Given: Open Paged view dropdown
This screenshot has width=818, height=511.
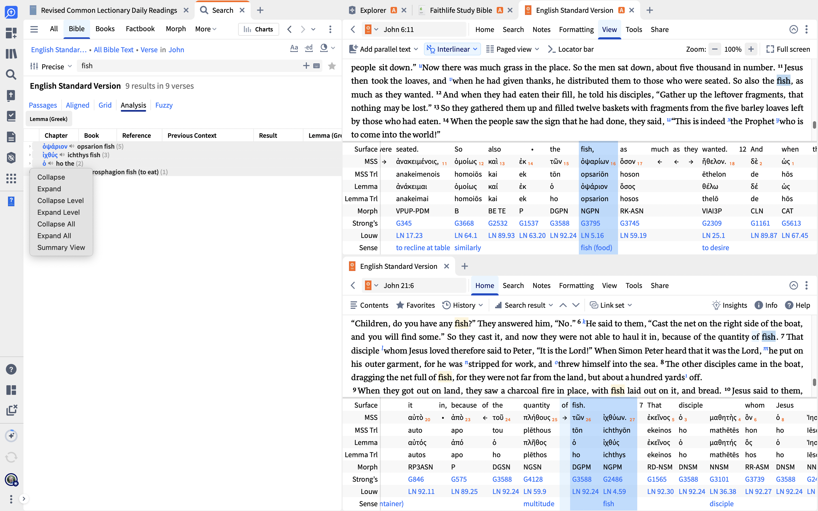Looking at the screenshot, I should [512, 49].
